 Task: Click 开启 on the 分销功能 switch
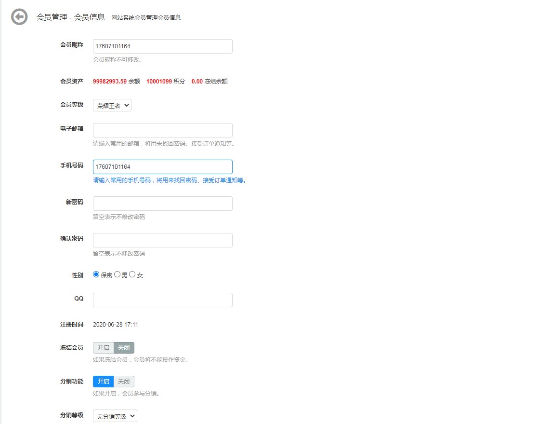(103, 381)
